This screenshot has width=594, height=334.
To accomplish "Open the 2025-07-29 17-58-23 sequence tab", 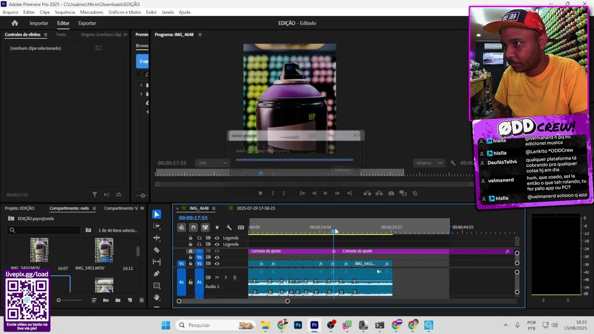I will (x=256, y=208).
